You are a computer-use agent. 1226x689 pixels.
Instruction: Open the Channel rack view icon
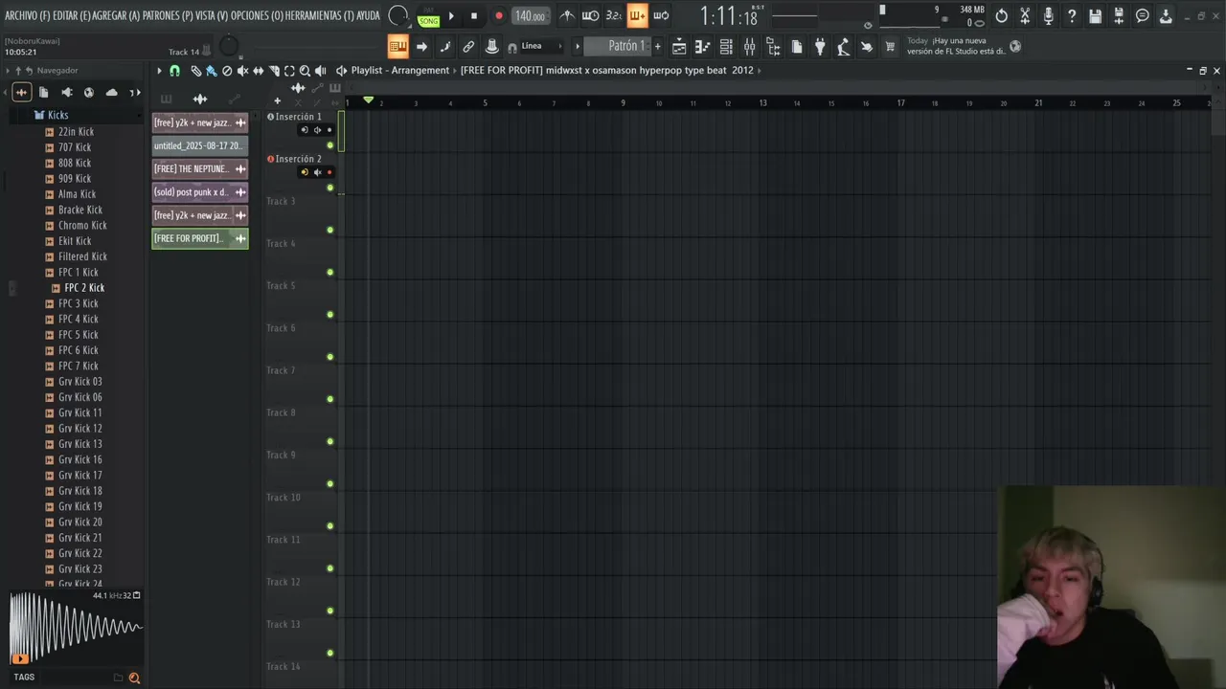pyautogui.click(x=726, y=47)
